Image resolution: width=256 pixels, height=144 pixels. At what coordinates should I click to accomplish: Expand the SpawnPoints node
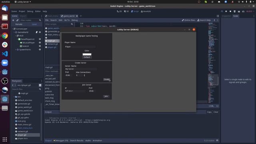click(16, 50)
